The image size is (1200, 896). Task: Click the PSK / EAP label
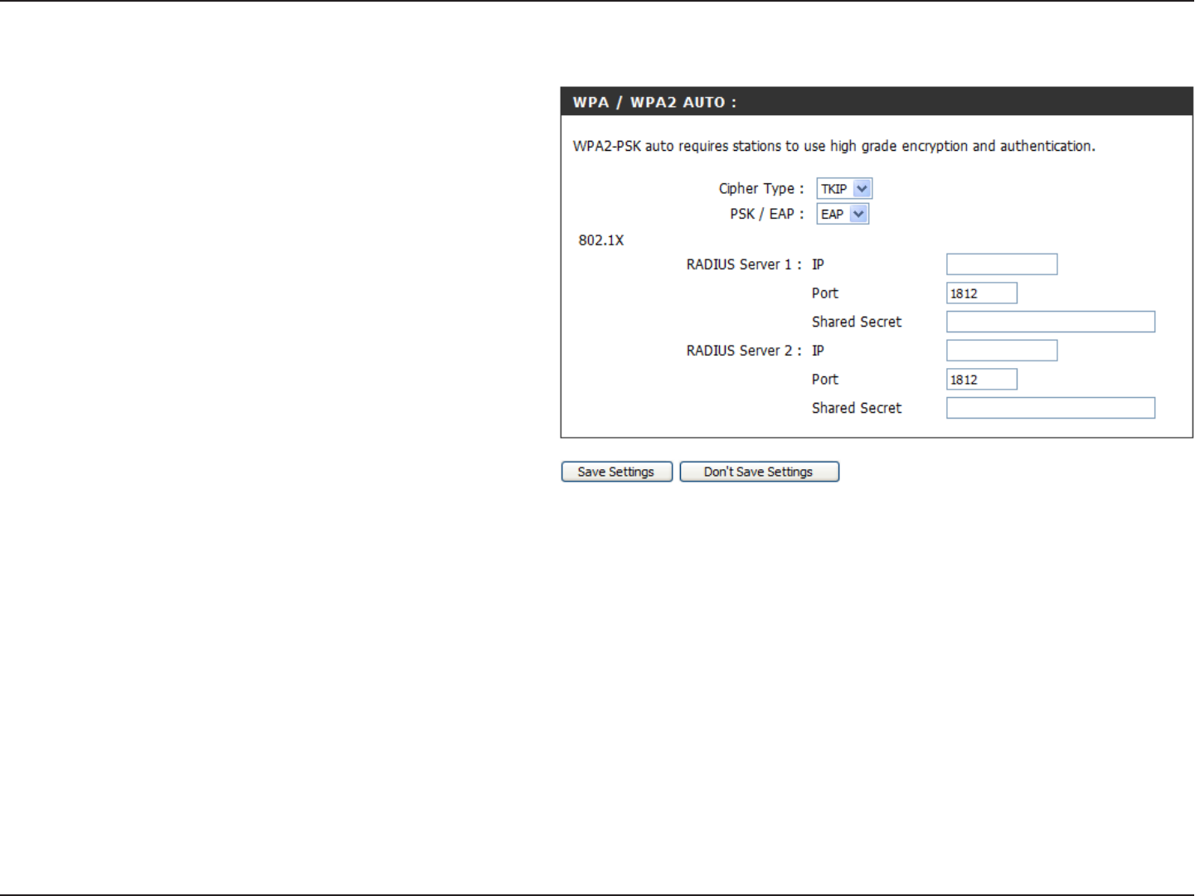[767, 214]
